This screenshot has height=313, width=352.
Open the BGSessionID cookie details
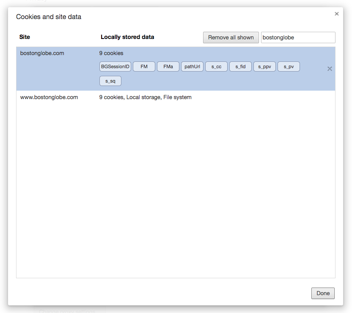[x=115, y=66]
